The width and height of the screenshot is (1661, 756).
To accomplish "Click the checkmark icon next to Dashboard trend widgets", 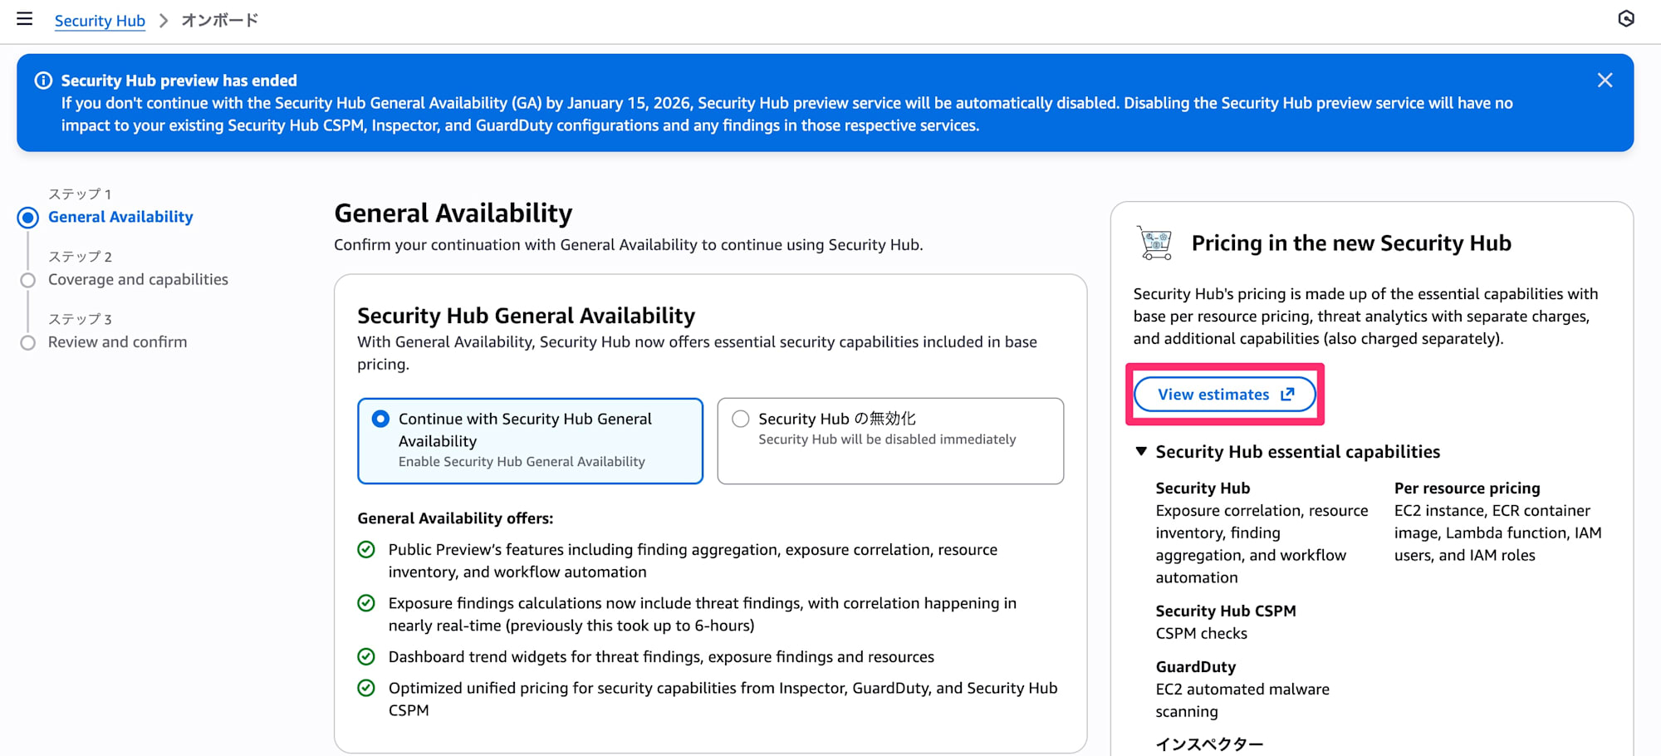I will tap(366, 656).
